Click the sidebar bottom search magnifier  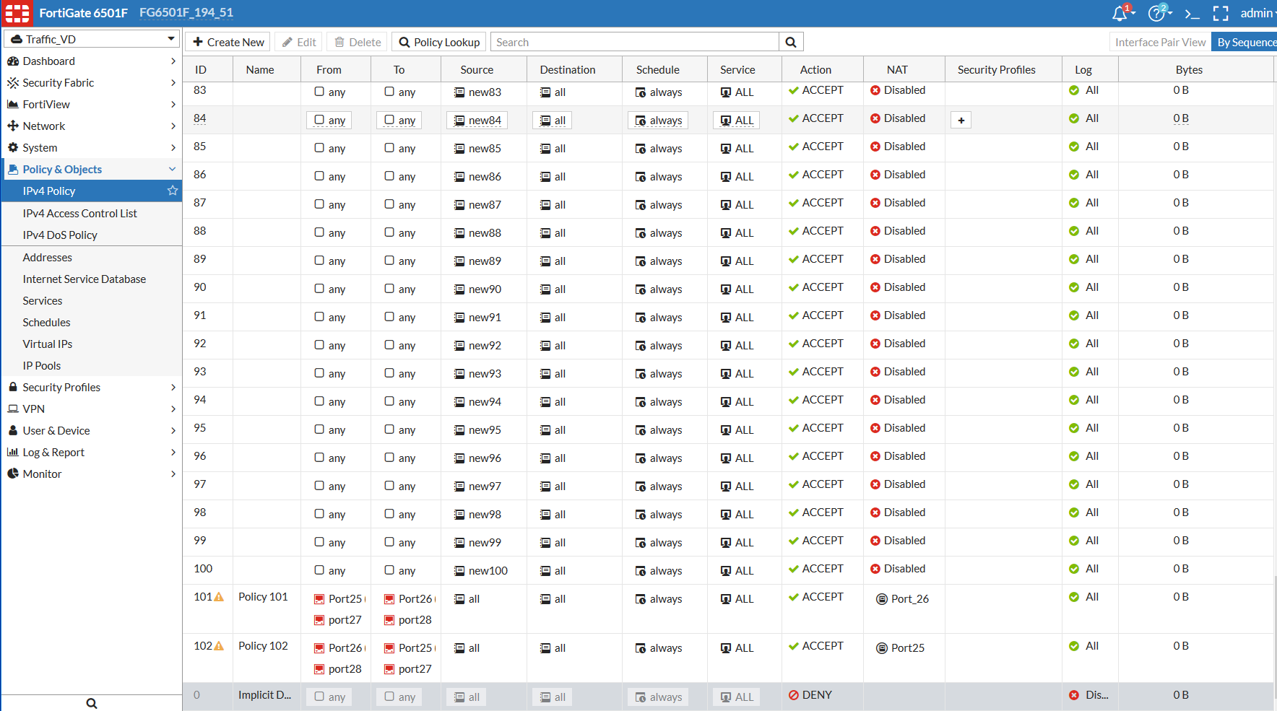[92, 703]
